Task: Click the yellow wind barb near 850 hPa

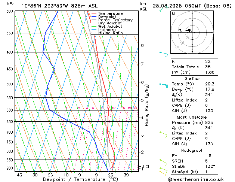Action: pyautogui.click(x=163, y=161)
